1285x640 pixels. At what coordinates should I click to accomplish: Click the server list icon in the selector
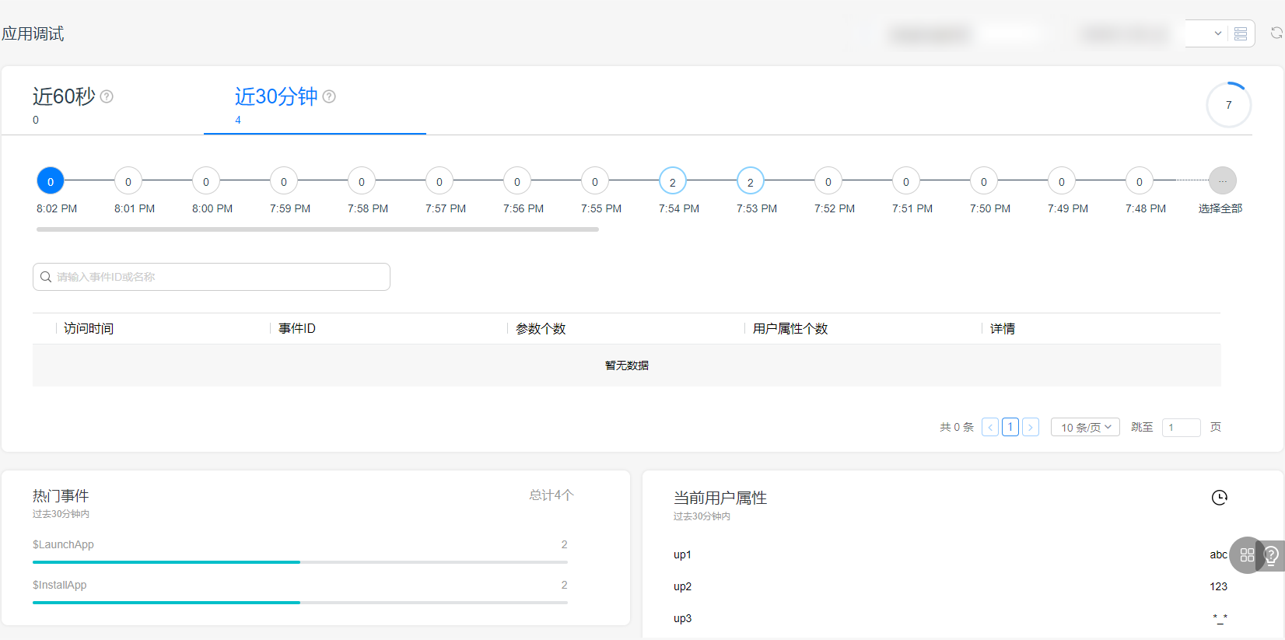(x=1241, y=33)
